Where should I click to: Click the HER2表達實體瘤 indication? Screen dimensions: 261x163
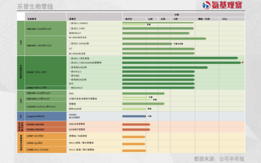coord(77,124)
